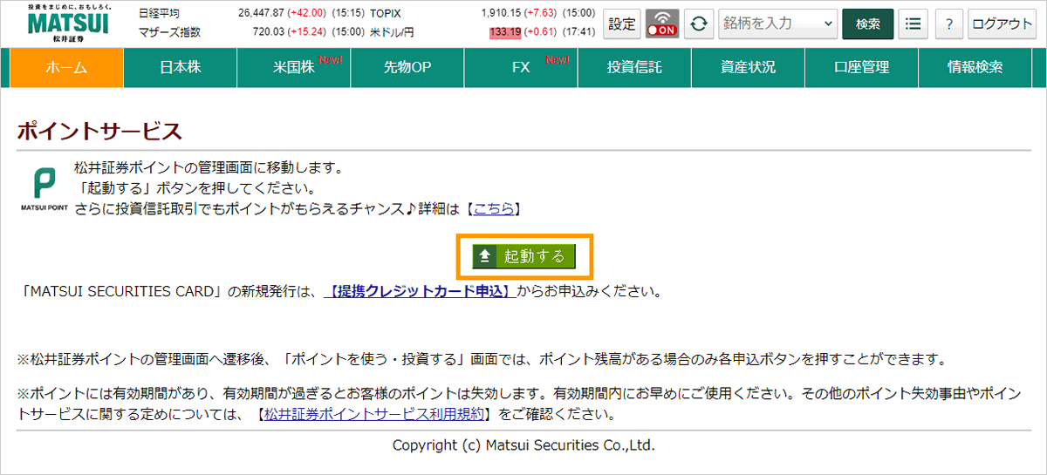Click the MATSUI POINT logo icon
The image size is (1047, 475).
pyautogui.click(x=44, y=189)
